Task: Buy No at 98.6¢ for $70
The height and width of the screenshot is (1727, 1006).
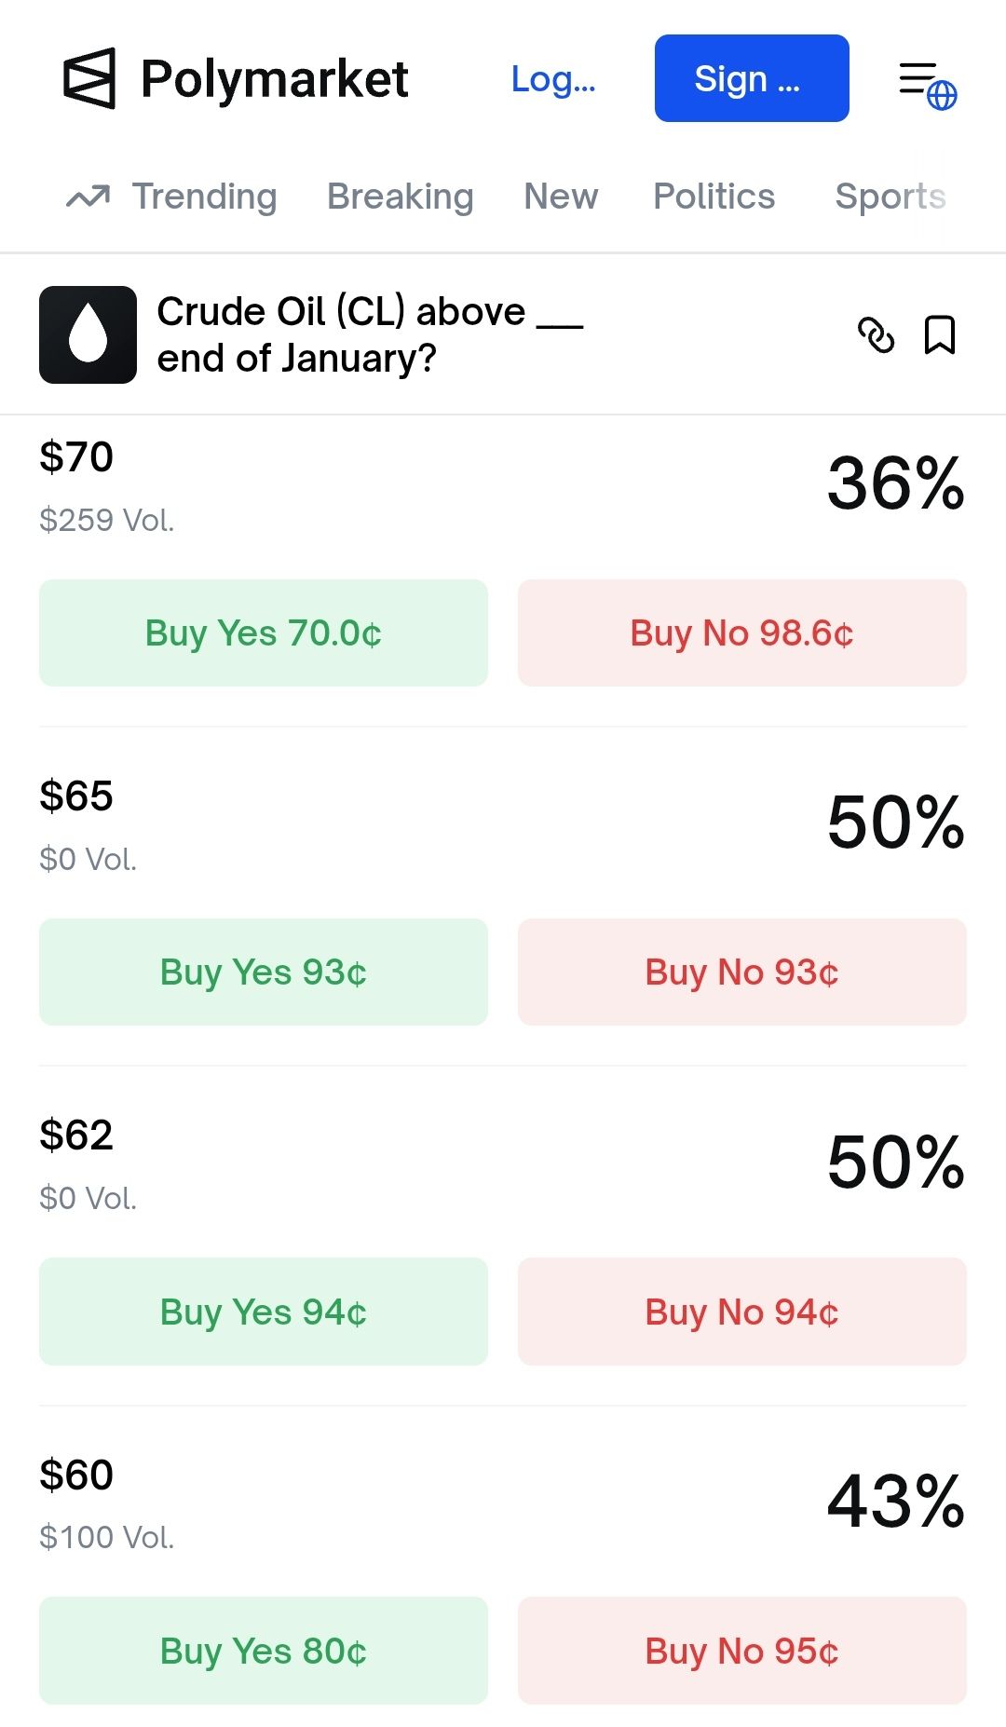Action: click(x=742, y=633)
